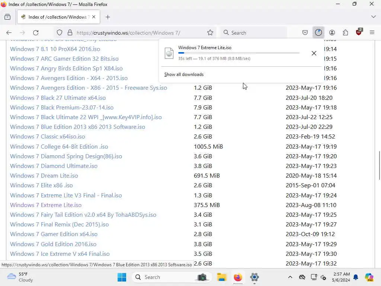Open Windows 7 Avengers Edition X64 link
Screen dimensions: 381x286
(69, 78)
